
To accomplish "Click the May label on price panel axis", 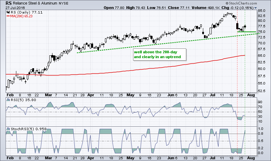I will 130,95.
